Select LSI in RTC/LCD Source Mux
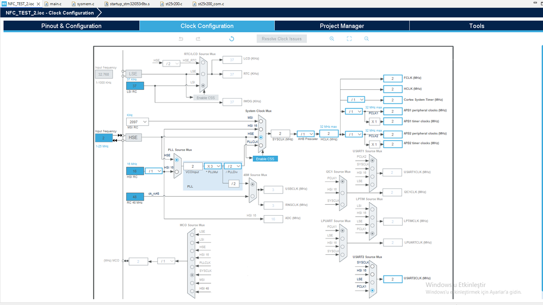The image size is (543, 305). tap(203, 86)
